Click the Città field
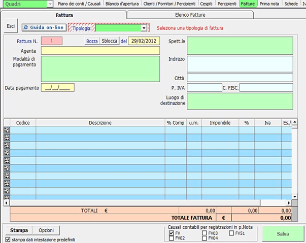 point(240,78)
